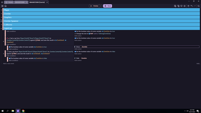The width and height of the screenshot is (201, 113).
Task: Click the Share button
Action: point(107,6)
